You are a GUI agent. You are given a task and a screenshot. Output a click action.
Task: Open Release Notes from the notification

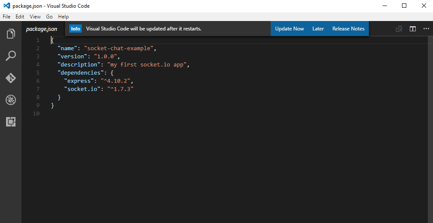[x=348, y=29]
